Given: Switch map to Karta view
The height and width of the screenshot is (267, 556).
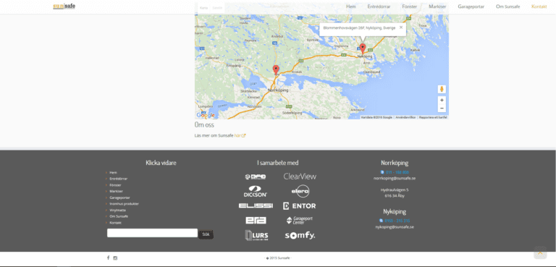Looking at the screenshot, I should 203,7.
